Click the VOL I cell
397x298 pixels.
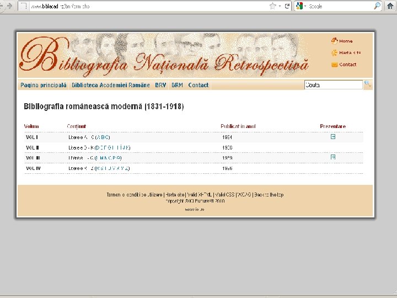tap(32, 137)
